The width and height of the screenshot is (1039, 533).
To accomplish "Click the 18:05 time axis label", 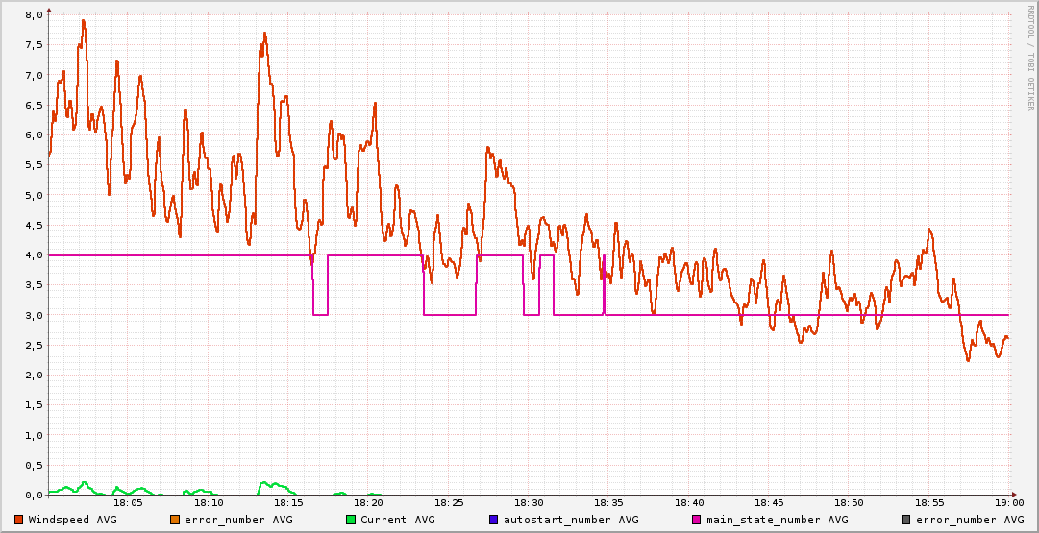I will [129, 502].
